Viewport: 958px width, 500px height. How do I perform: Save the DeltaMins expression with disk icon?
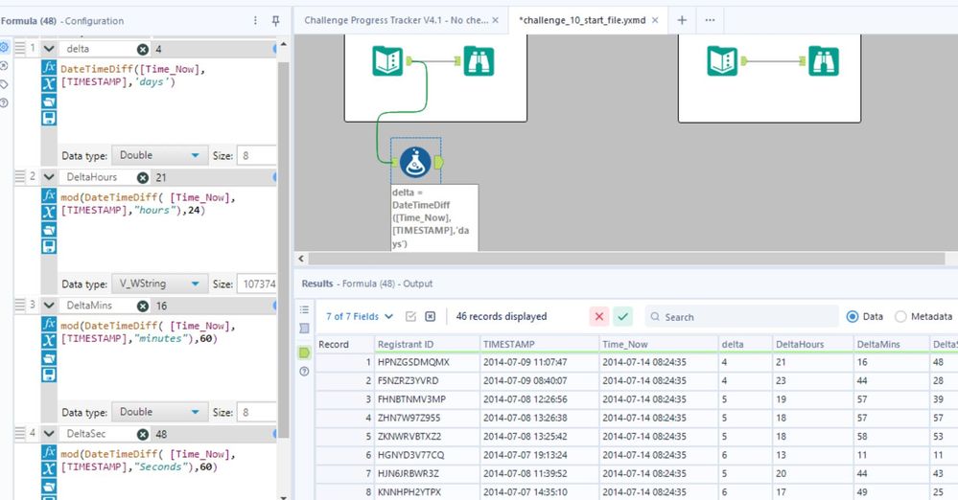click(49, 375)
